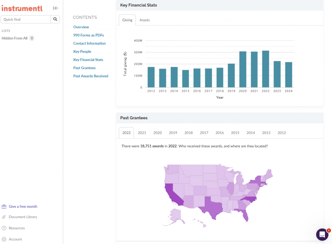Viewport: 332px width, 244px height.
Task: Open the Hidden From All list
Action: (15, 38)
